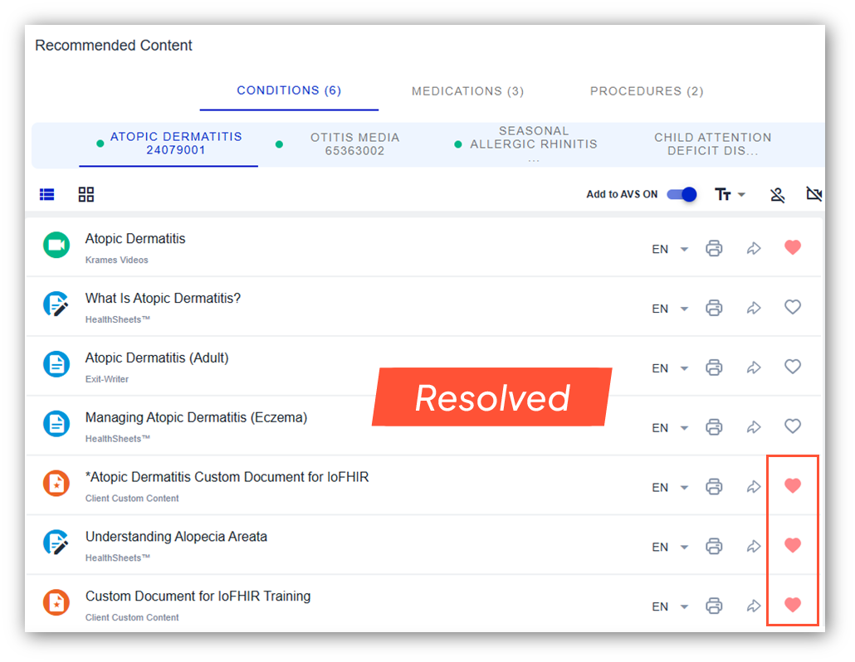Open language dropdown for Atopic Dermatitis video
855x662 pixels.
[671, 249]
